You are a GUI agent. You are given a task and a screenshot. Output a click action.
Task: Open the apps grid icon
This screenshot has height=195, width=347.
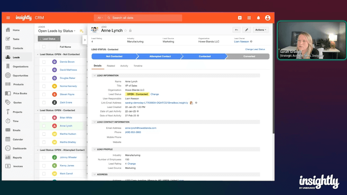(x=249, y=18)
